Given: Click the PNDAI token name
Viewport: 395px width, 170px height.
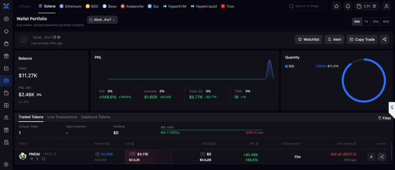Looking at the screenshot, I should click(35, 154).
